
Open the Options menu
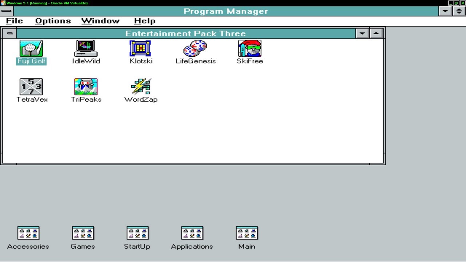click(x=53, y=21)
